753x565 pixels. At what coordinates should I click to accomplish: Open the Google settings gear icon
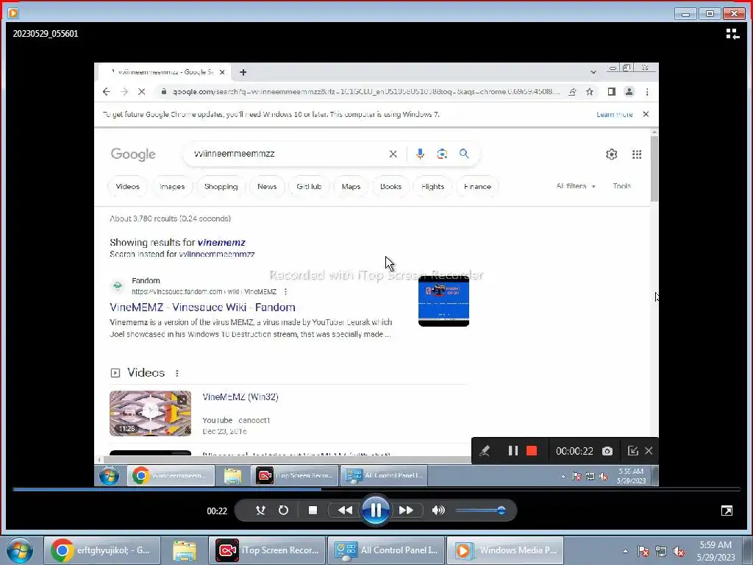pos(611,154)
